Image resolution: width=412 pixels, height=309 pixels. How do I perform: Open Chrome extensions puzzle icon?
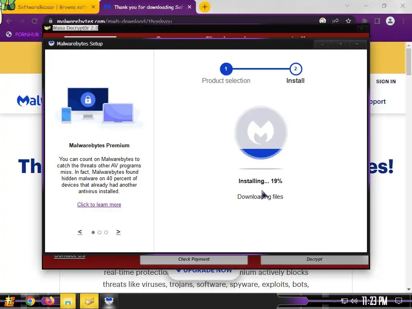[x=365, y=21]
